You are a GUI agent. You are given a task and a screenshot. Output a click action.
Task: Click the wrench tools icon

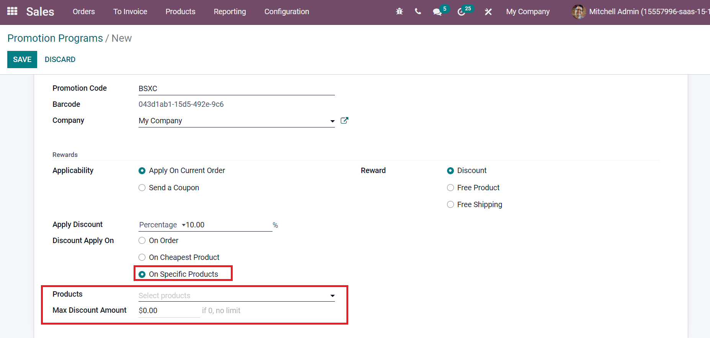click(x=488, y=12)
